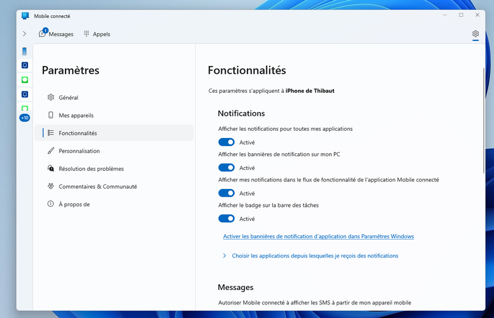
Task: Click the iPhone de Thibaut device name
Action: point(310,91)
